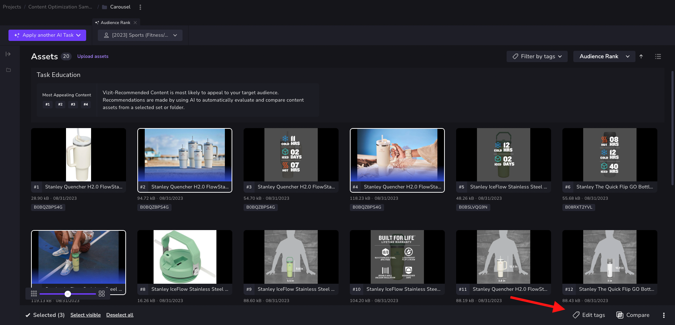Image resolution: width=675 pixels, height=325 pixels.
Task: Click the asset count badge 20
Action: tap(66, 56)
